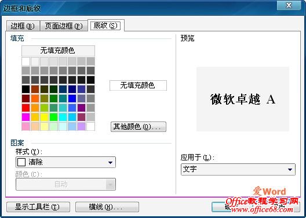Pick the white swatch ending the bottom row

click(90, 126)
